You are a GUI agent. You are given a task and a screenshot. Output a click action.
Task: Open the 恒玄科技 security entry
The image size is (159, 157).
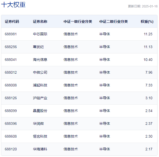(x=40, y=136)
